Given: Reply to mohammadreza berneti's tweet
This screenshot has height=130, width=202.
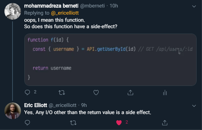Looking at the screenshot, I should point(27,93).
